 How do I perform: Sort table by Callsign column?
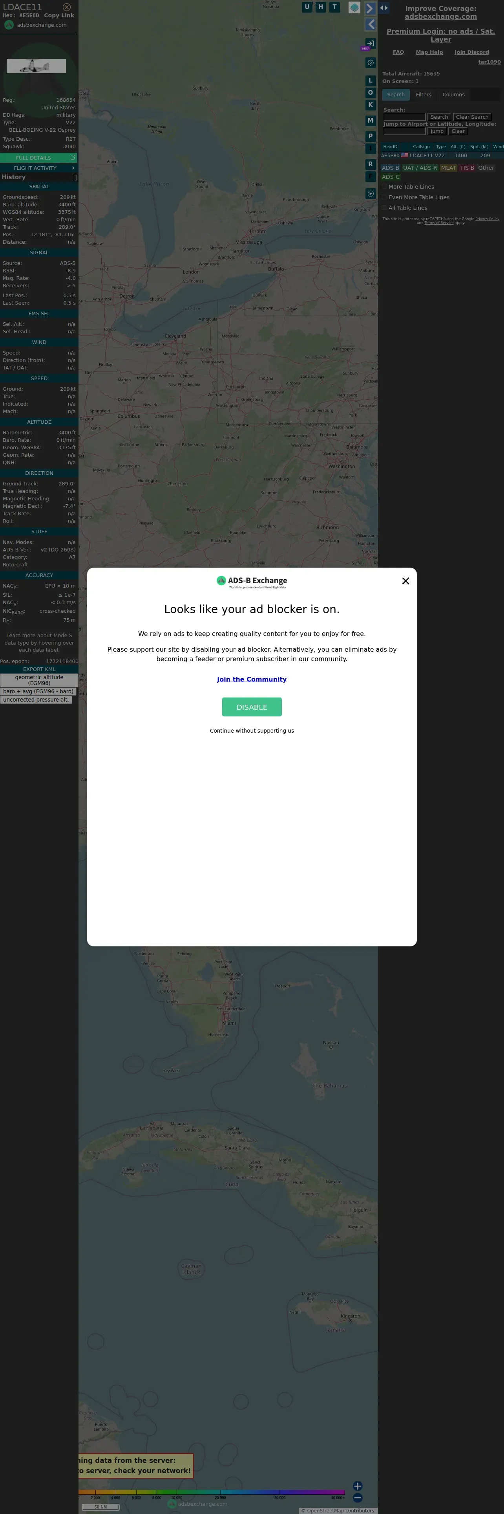click(421, 147)
